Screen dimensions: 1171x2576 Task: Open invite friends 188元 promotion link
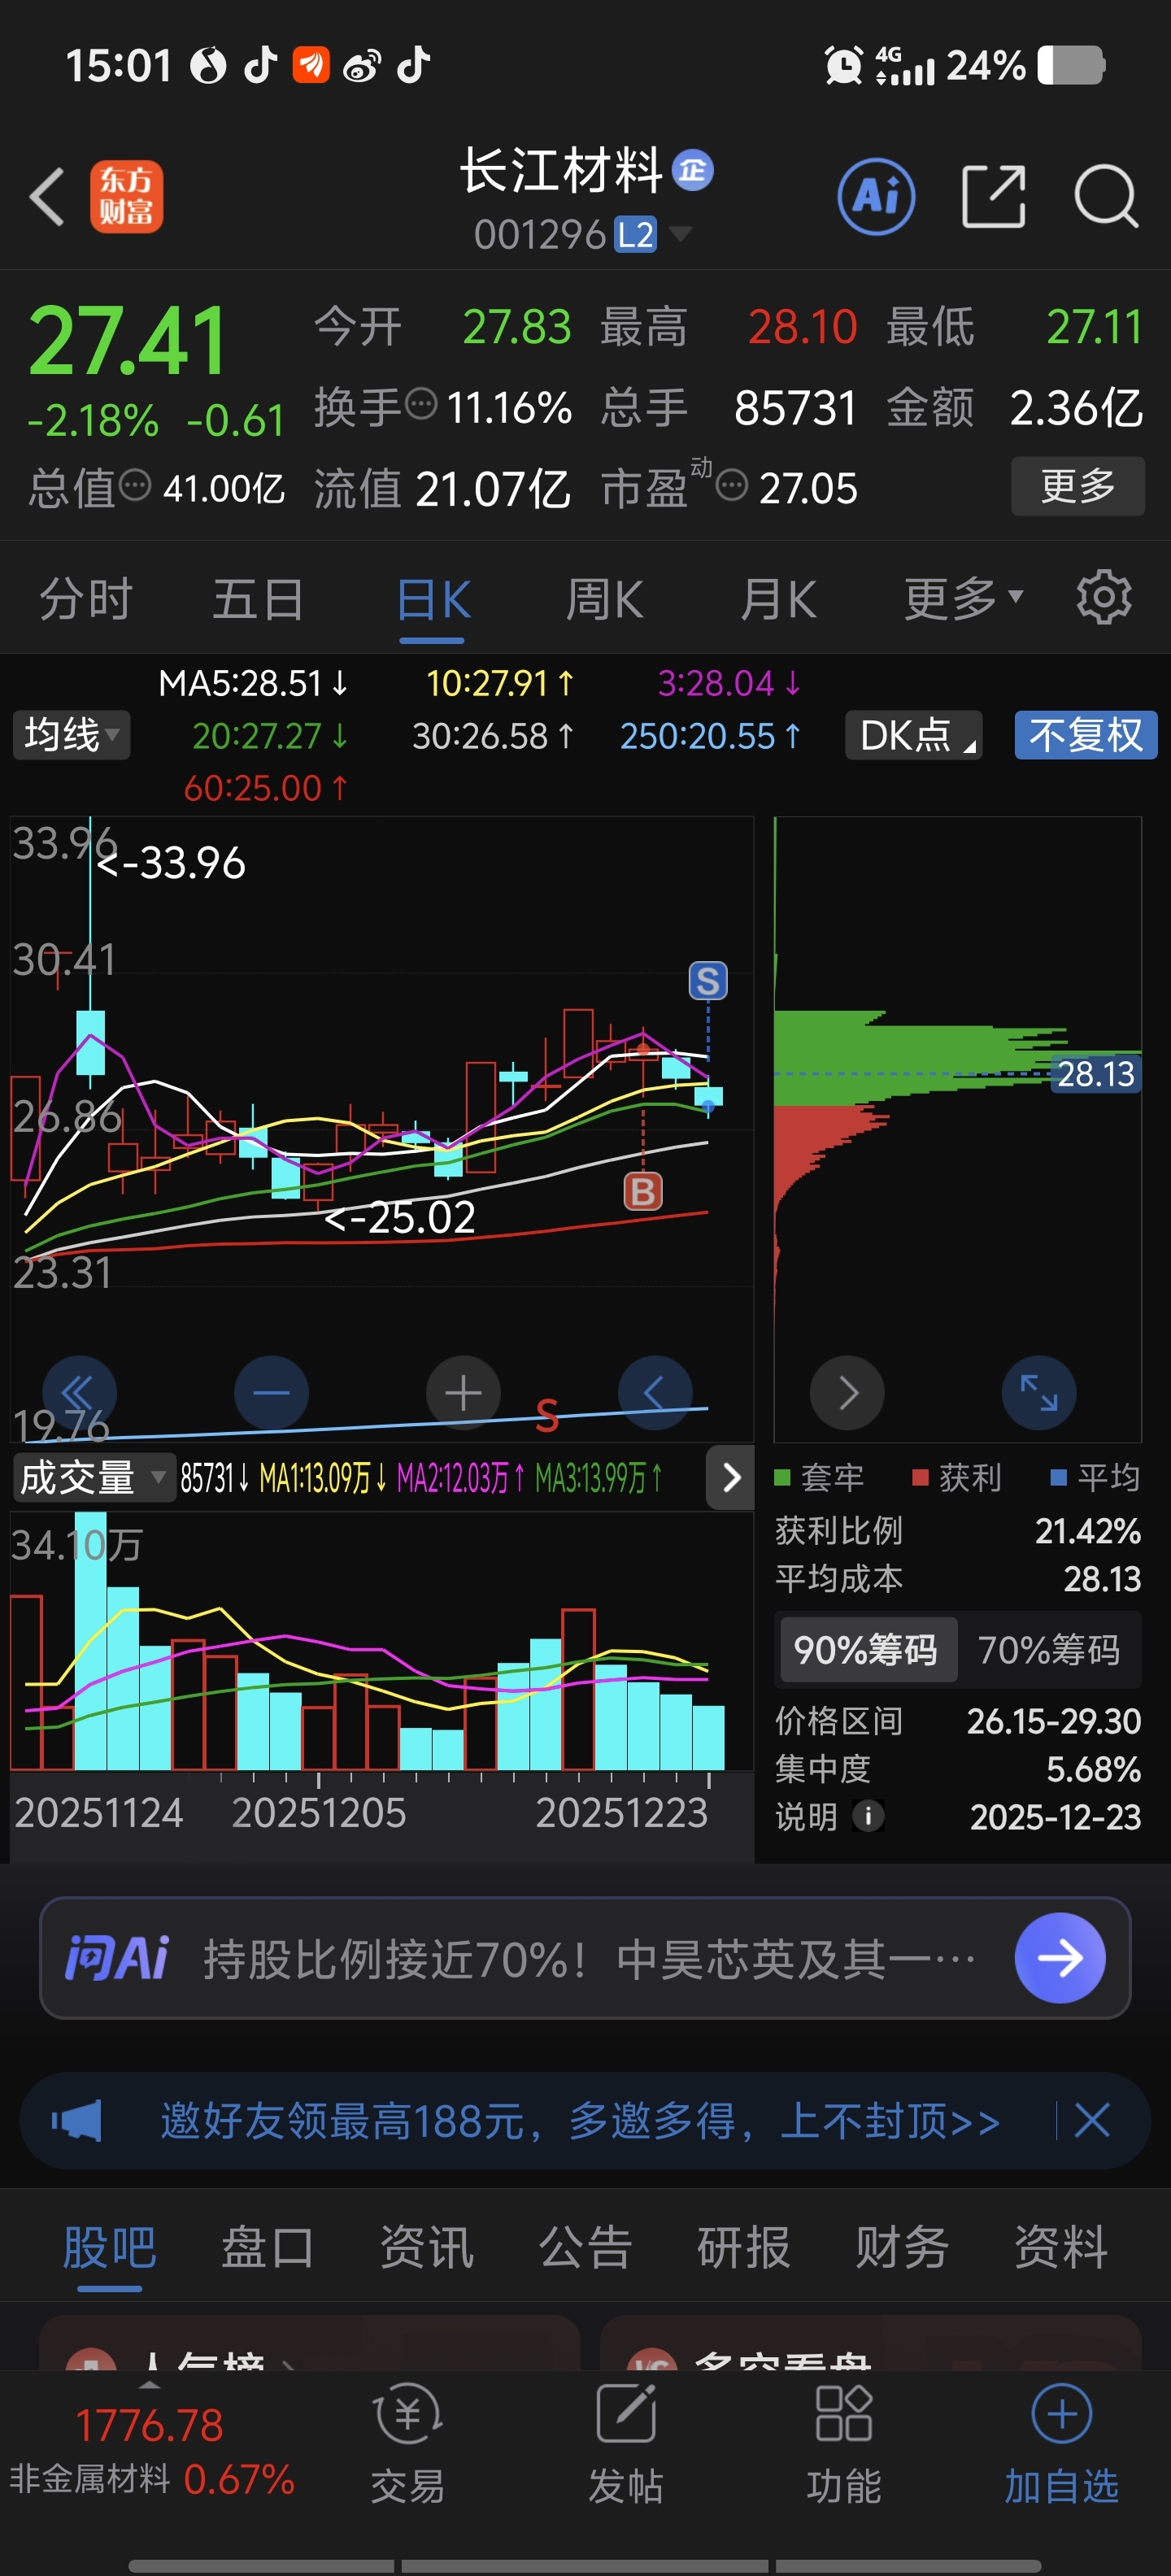[580, 2120]
